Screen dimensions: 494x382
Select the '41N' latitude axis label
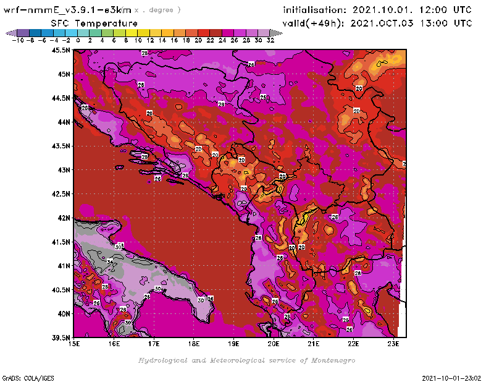[x=64, y=266]
